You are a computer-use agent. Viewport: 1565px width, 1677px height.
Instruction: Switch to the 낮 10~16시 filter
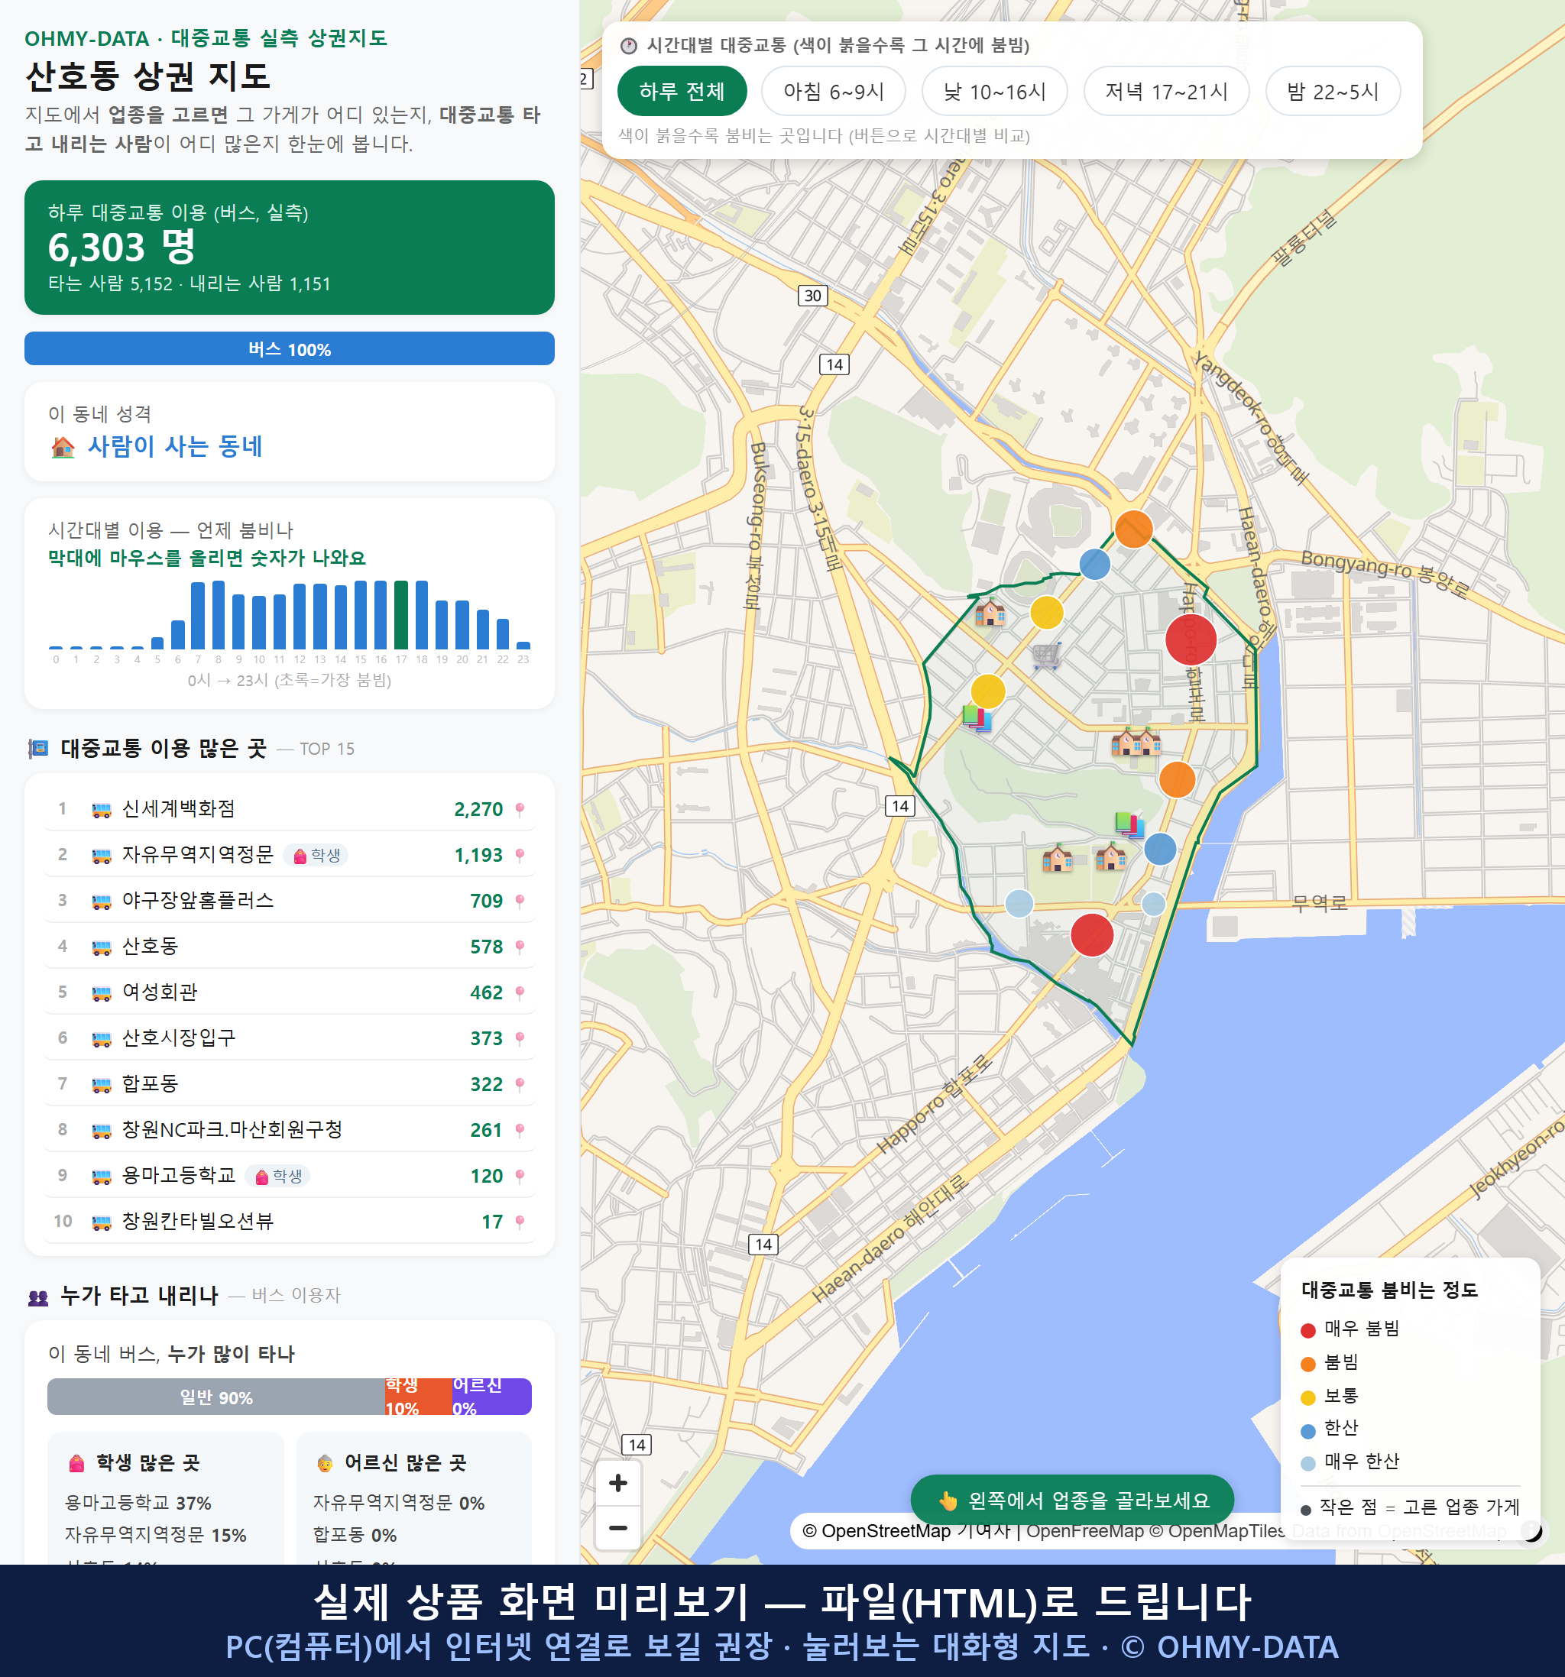coord(995,91)
